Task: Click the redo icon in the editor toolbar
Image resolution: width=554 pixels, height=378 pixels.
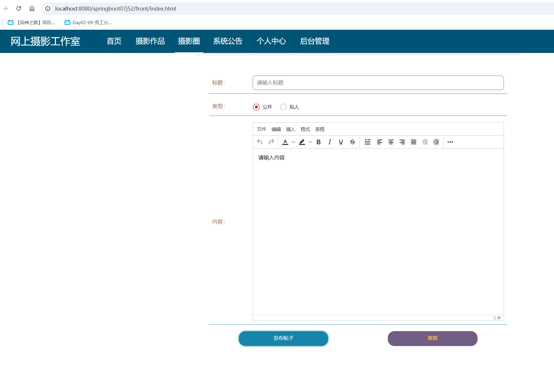Action: (271, 142)
